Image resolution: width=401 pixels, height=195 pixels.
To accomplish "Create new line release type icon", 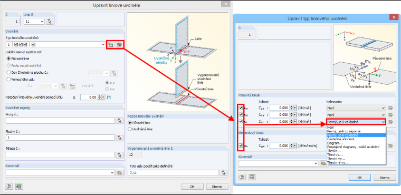I will [110, 44].
